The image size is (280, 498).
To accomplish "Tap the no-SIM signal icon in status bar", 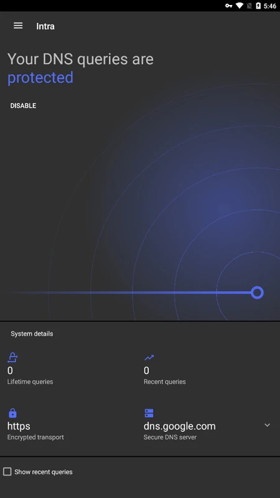I will click(250, 6).
